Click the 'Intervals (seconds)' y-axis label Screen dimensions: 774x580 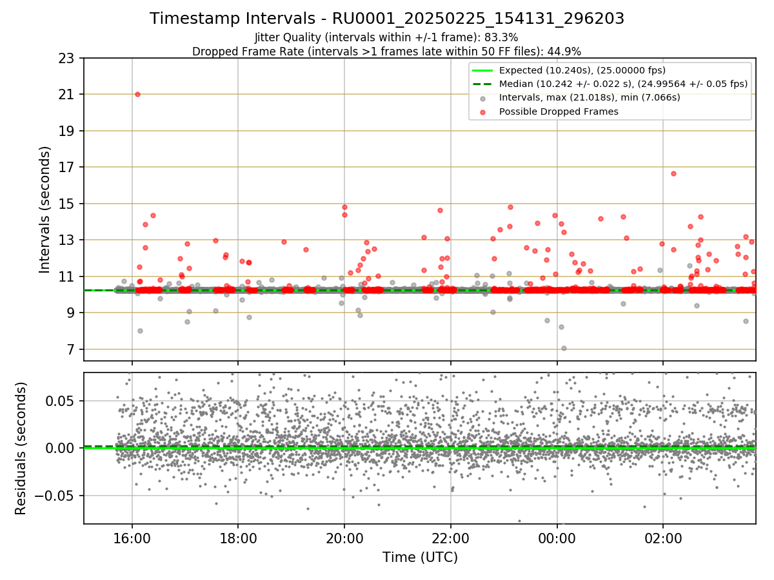pyautogui.click(x=45, y=209)
